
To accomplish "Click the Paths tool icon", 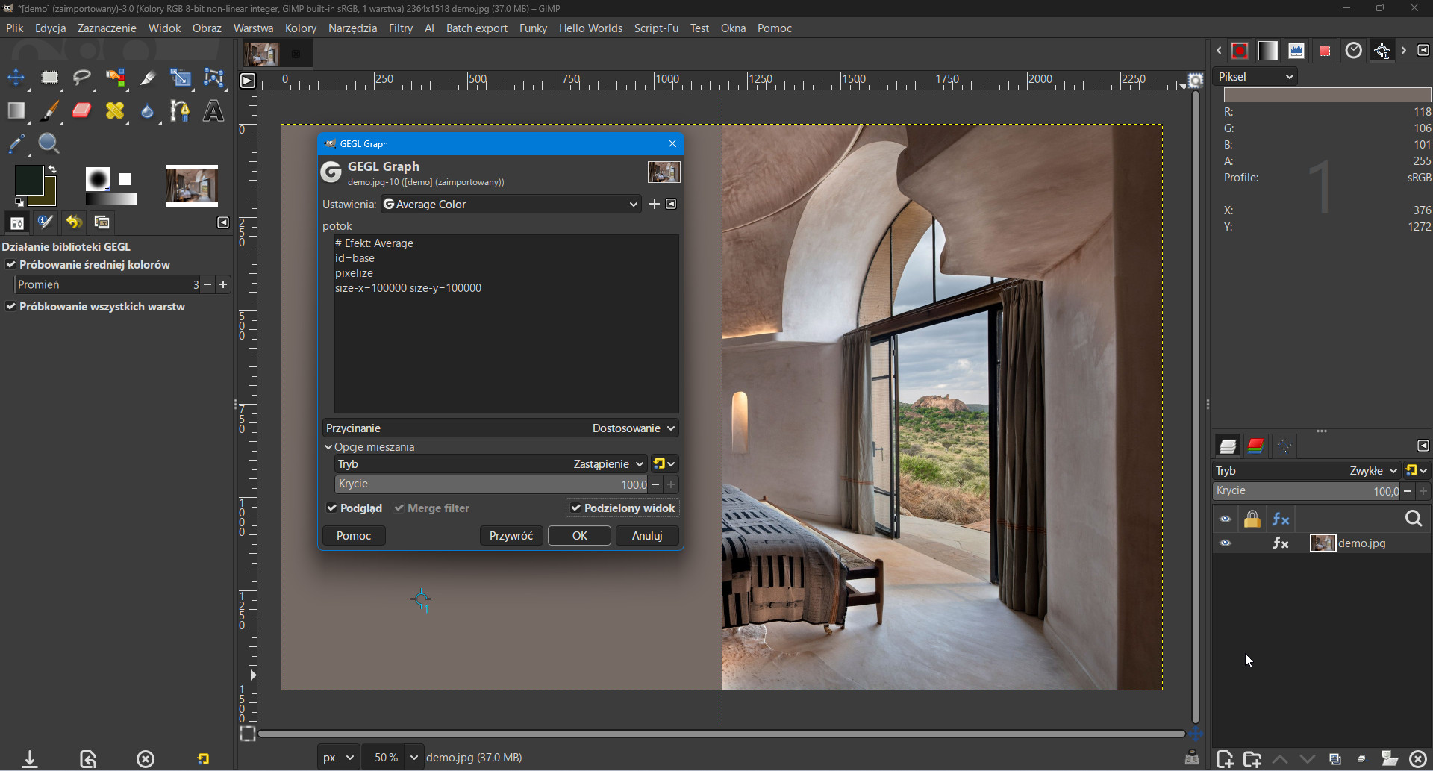I will 180,111.
